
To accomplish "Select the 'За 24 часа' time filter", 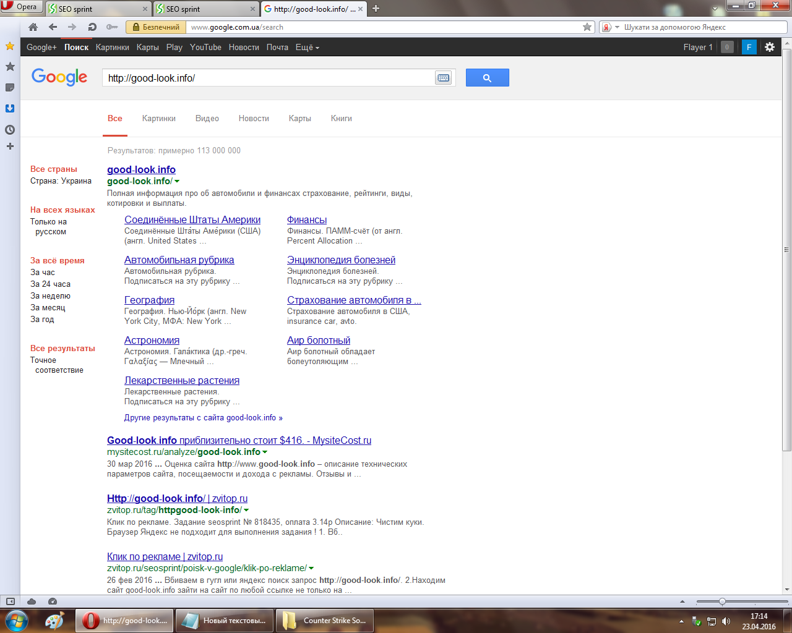I will coord(51,284).
